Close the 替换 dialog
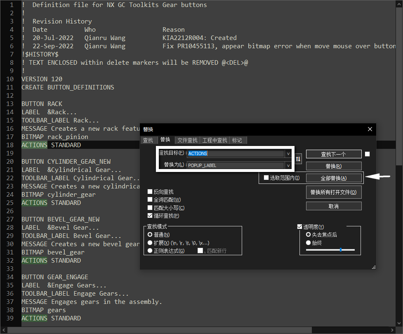 [370, 129]
